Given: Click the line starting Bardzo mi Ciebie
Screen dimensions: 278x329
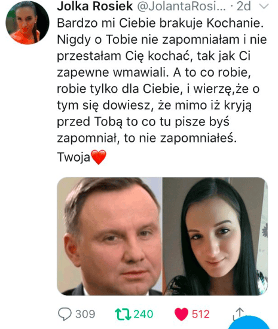Looking at the screenshot, I should 160,23.
